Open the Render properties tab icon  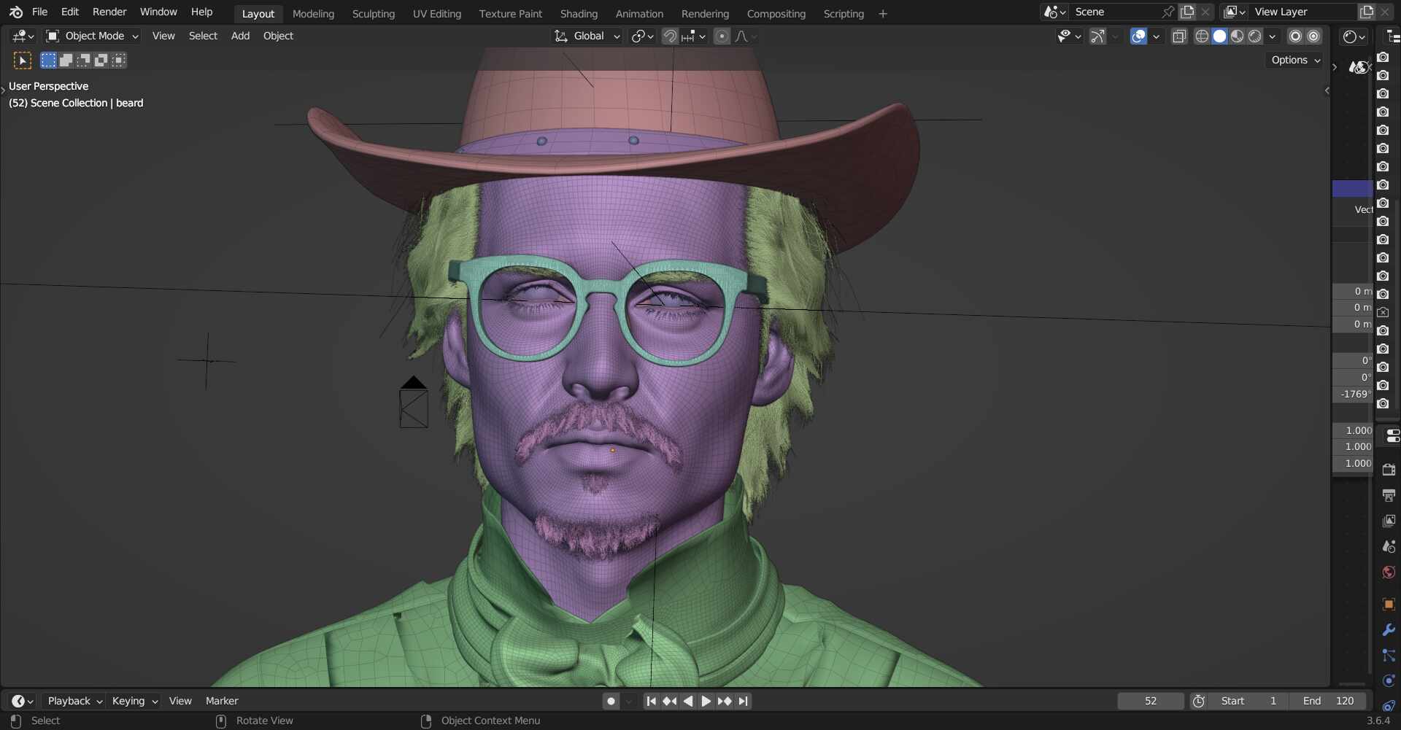coord(1389,470)
